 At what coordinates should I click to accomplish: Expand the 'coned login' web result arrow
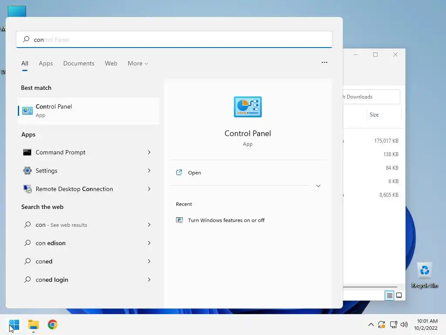[x=149, y=280]
